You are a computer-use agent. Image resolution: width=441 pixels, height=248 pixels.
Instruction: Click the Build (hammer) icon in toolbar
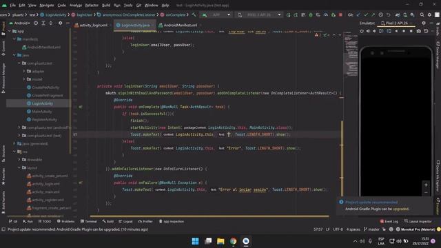pos(194,14)
